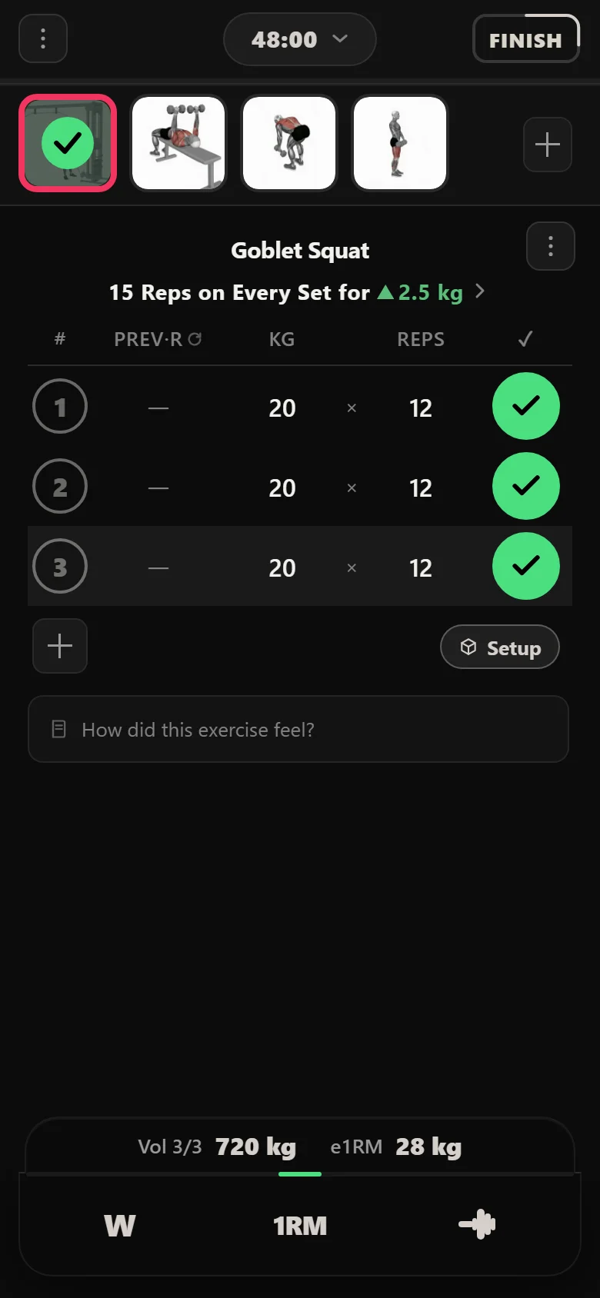This screenshot has height=1298, width=600.
Task: Edit the 20 kg weight of set 3
Action: pyautogui.click(x=282, y=567)
